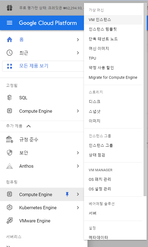Click the 규정 준수 building icon
The width and height of the screenshot is (148, 247).
click(10, 140)
